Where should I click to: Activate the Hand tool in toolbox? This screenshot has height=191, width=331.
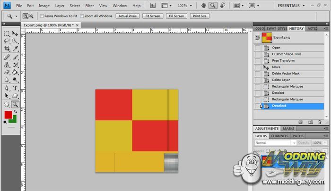point(7,104)
